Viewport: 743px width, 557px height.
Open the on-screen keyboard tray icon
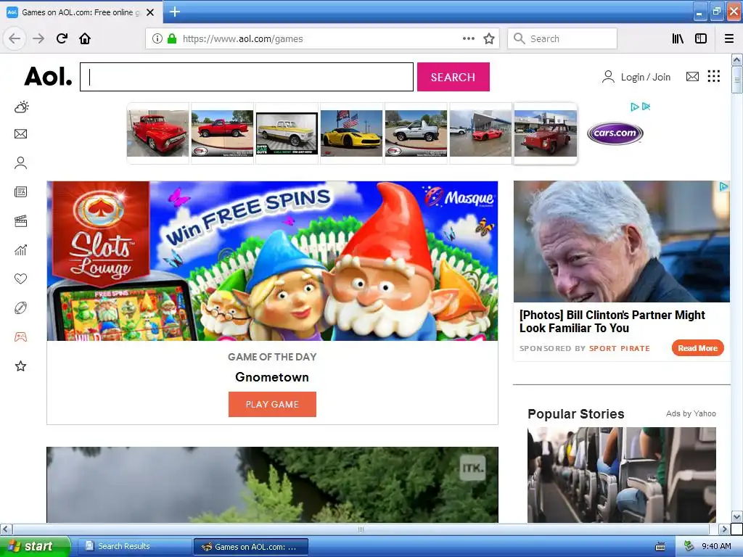(x=660, y=547)
